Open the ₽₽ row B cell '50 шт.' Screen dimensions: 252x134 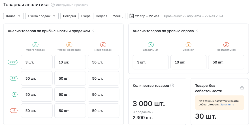70,78
